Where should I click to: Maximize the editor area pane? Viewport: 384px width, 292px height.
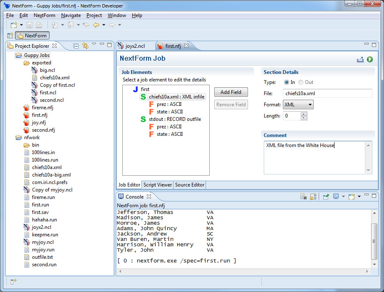point(374,45)
